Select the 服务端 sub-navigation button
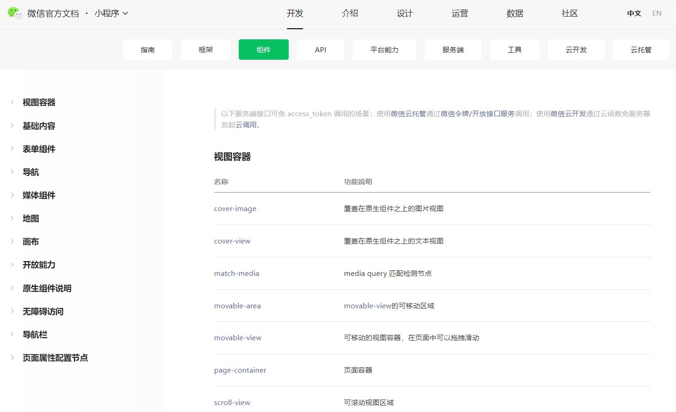The height and width of the screenshot is (412, 676). [453, 50]
